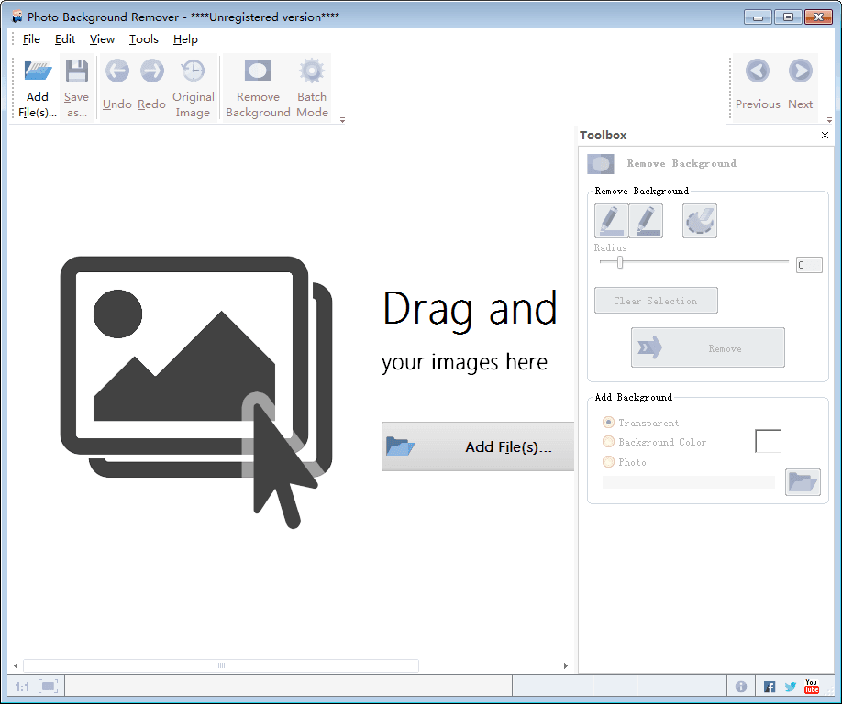Select the keep-area marker pencil tool
Viewport: 842px width, 704px height.
[x=611, y=220]
